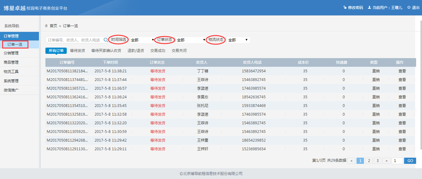The width and height of the screenshot is (422, 179).
Task: Click the next page arrow button
Action: point(386,161)
